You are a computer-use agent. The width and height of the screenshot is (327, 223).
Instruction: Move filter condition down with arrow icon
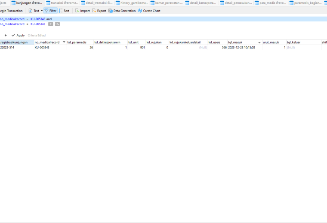point(6,35)
